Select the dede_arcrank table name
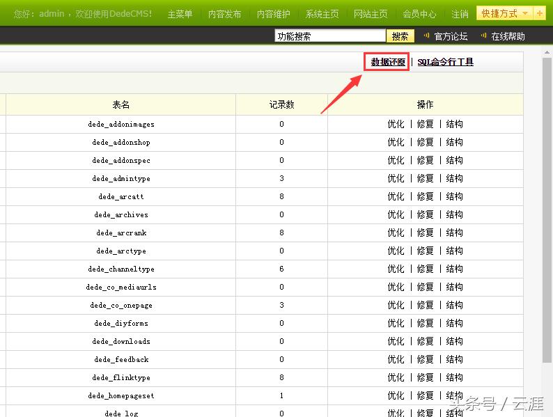Viewport: 553px width, 417px height. click(121, 233)
